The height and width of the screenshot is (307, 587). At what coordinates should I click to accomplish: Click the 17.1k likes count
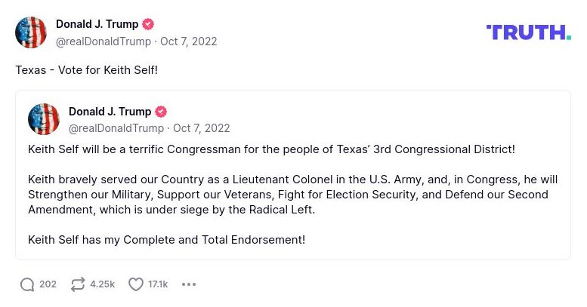click(158, 284)
